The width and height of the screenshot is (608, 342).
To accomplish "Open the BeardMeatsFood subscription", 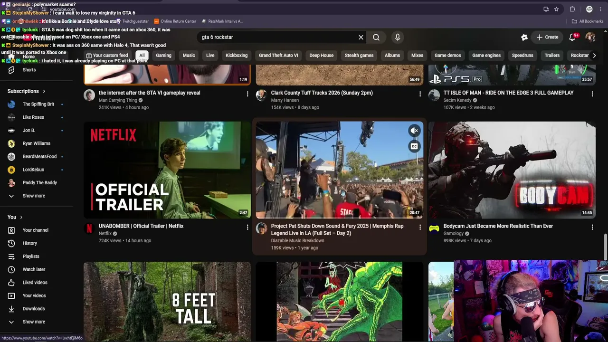I will (x=39, y=156).
